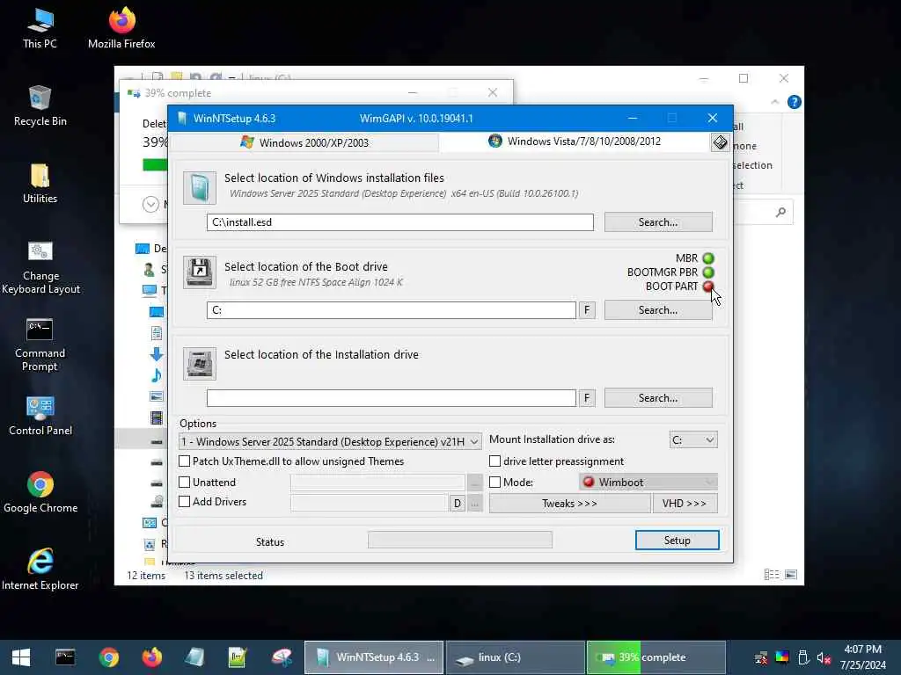
Task: Open Recycle Bin on desktop
Action: pos(40,105)
